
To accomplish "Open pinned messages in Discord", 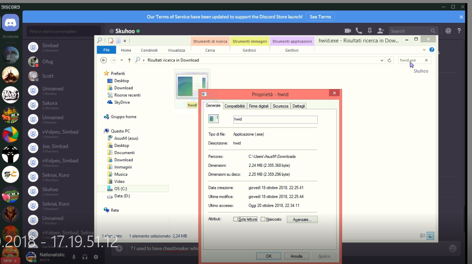I will [x=370, y=31].
